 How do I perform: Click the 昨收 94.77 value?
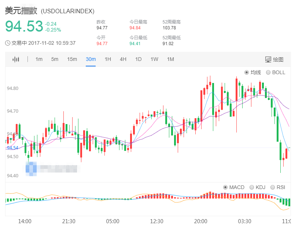(102, 28)
